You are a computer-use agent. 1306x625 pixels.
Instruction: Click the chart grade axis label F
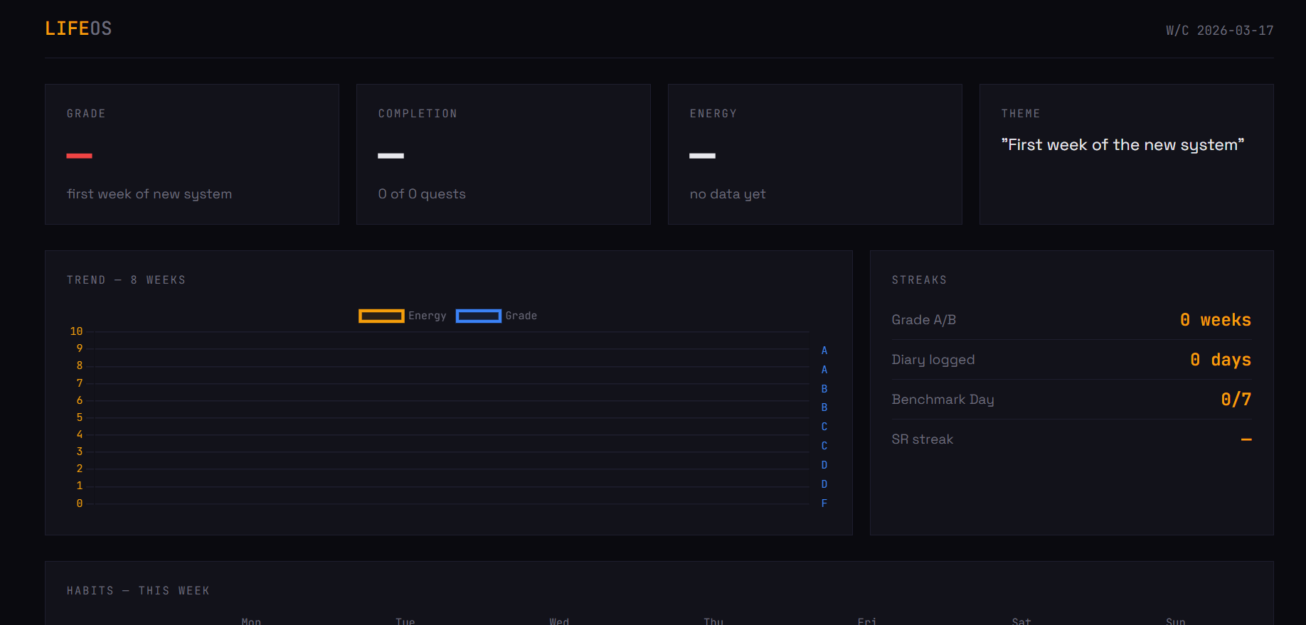(824, 503)
